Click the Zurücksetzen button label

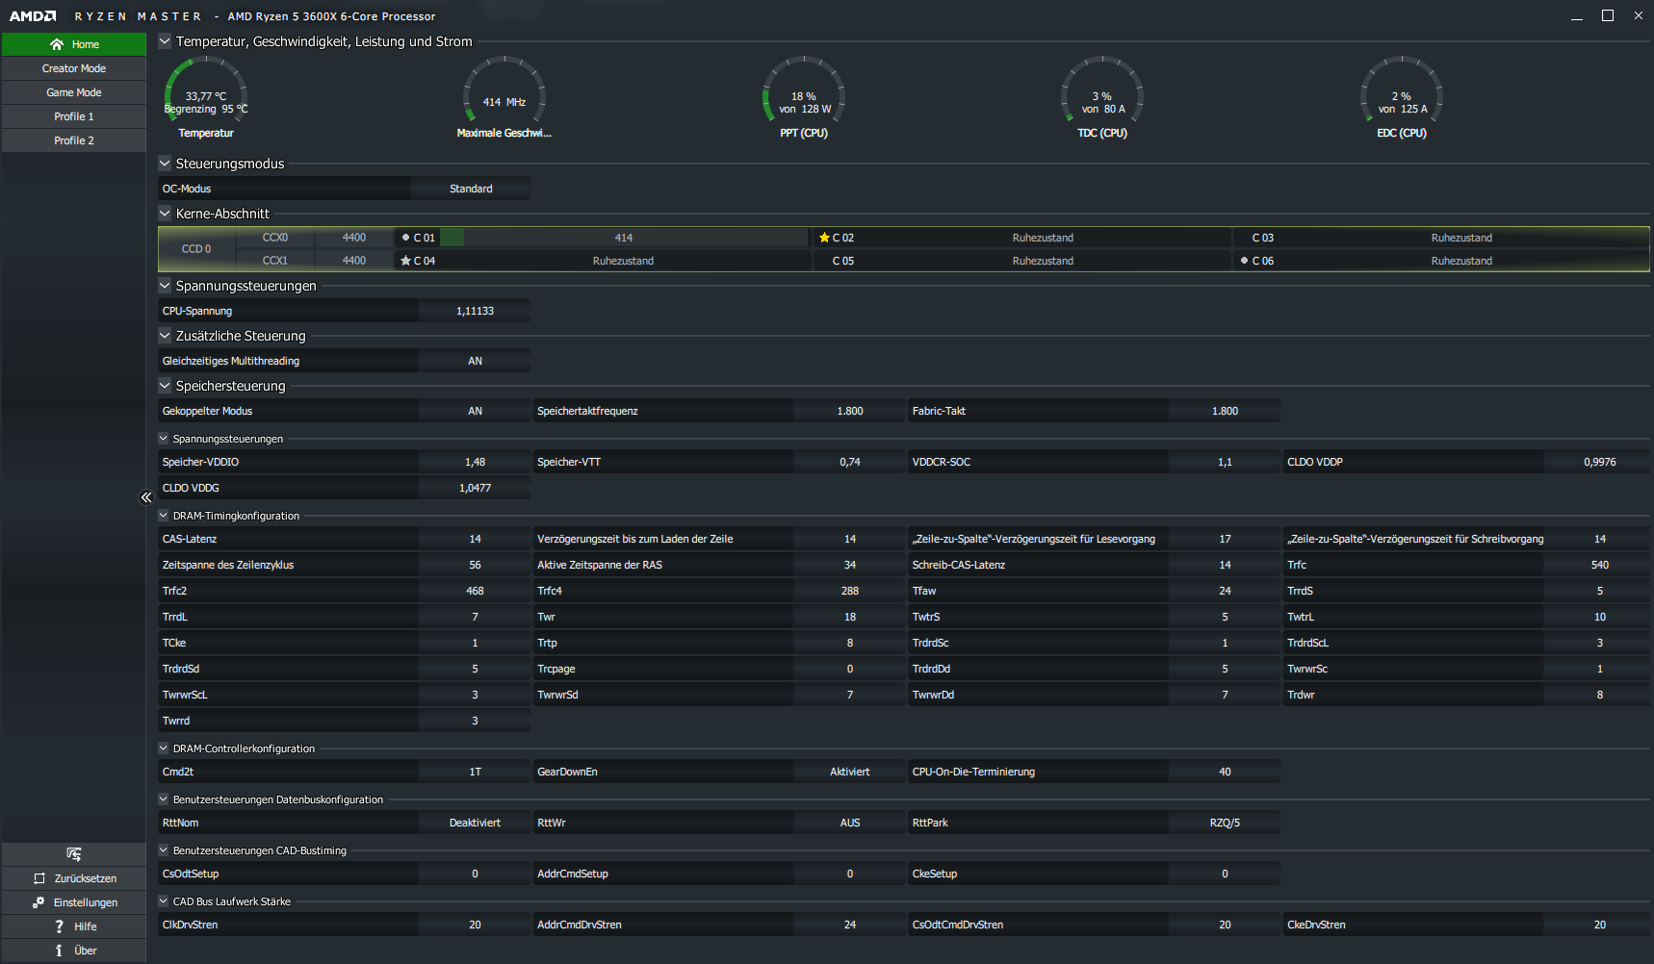click(86, 878)
